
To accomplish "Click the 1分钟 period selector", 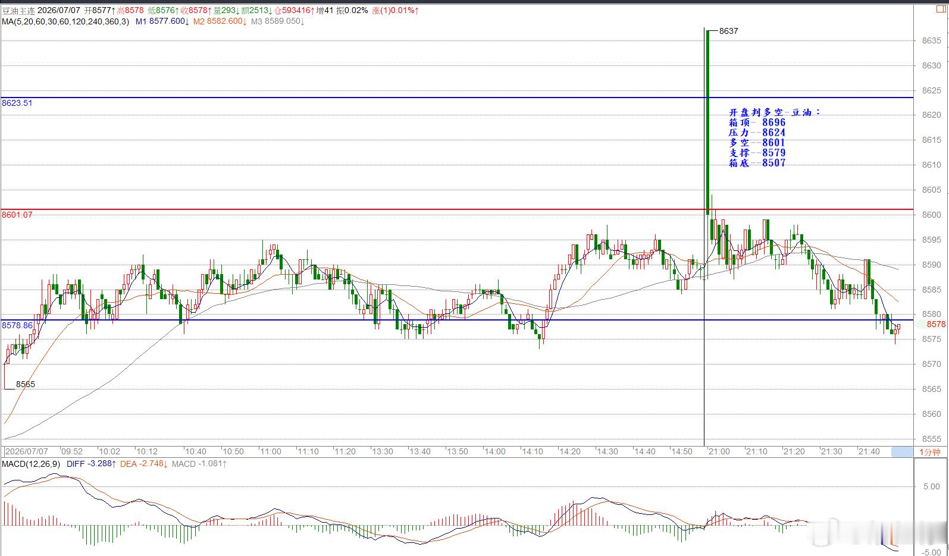I will click(930, 452).
